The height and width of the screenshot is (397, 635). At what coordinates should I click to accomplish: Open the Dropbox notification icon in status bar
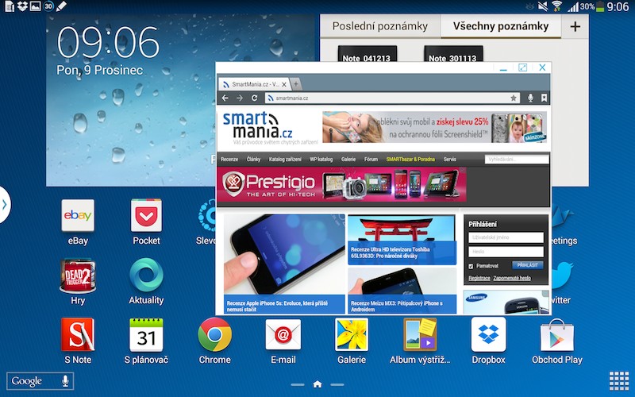[x=22, y=6]
